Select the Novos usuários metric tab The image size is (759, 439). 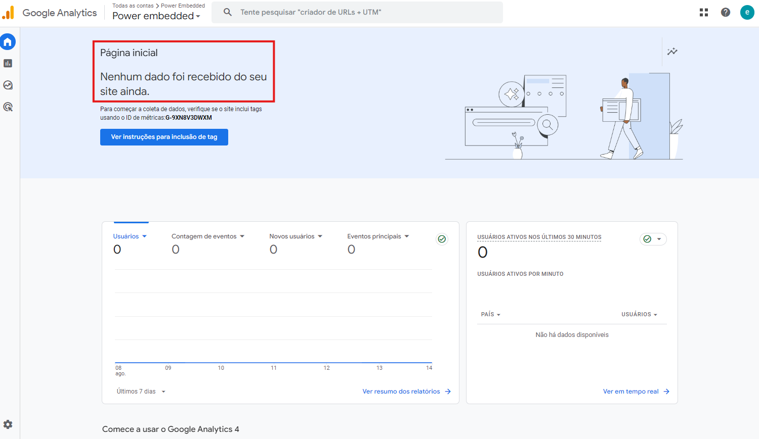point(296,236)
